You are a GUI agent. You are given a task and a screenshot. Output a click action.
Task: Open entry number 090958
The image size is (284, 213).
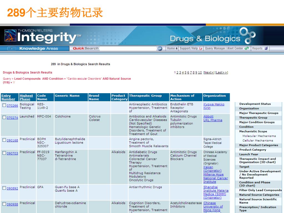click(x=12, y=204)
